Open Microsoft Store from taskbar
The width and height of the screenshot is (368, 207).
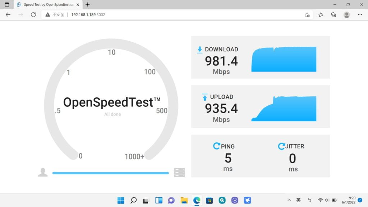(x=210, y=200)
